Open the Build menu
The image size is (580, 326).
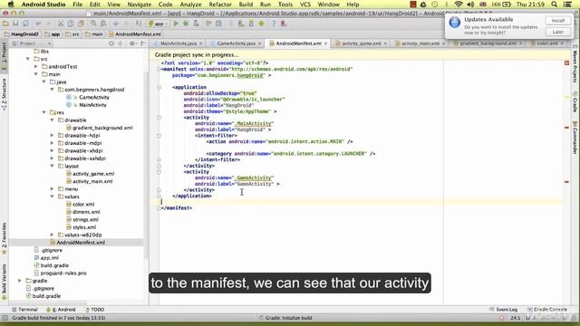246,5
